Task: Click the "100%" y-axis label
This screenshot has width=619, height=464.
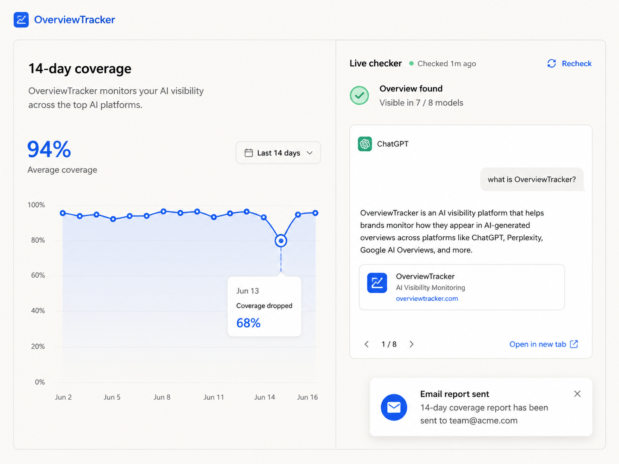Action: [x=36, y=205]
